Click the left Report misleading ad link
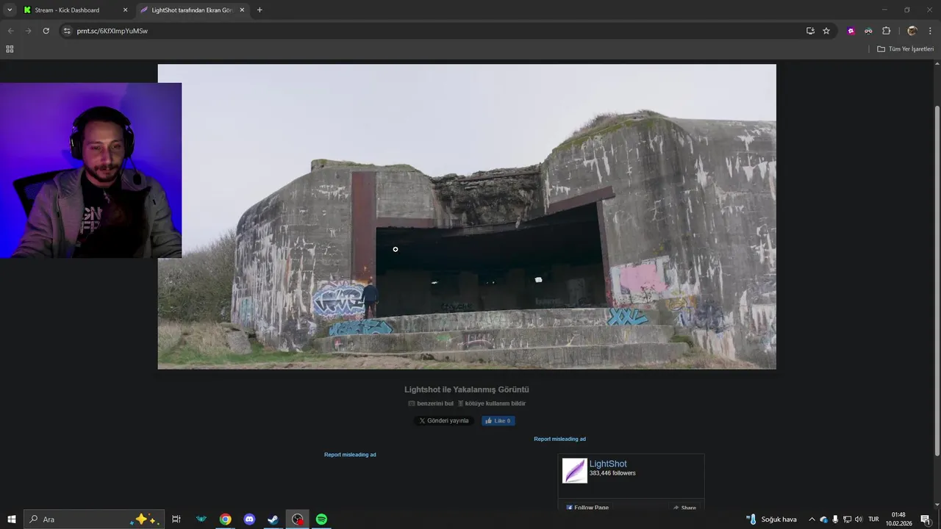 (350, 455)
